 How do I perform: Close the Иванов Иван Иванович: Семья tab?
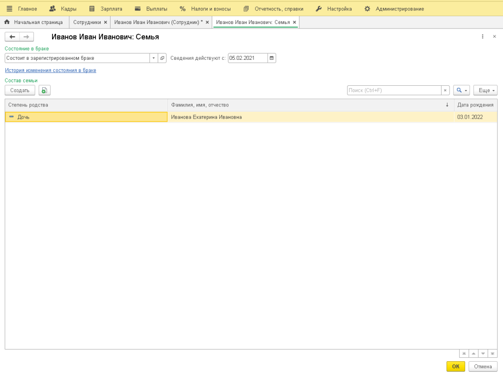pos(294,23)
